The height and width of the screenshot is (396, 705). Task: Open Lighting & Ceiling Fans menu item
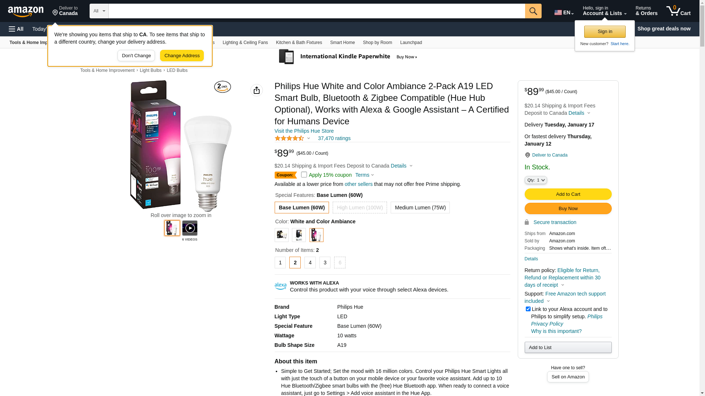(245, 43)
